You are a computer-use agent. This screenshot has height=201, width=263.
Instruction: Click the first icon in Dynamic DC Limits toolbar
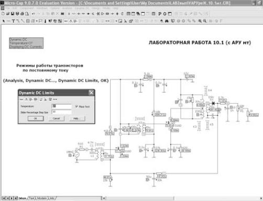pos(21,99)
